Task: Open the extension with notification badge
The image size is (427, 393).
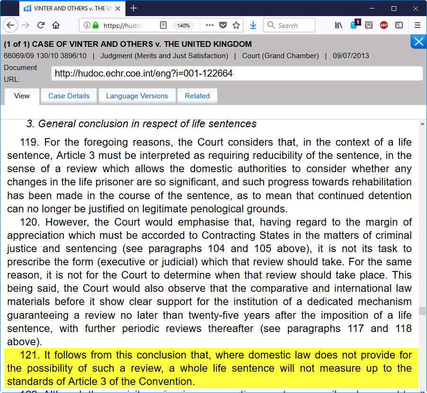Action: (x=355, y=25)
